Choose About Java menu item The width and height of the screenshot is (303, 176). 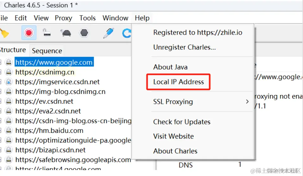(170, 67)
